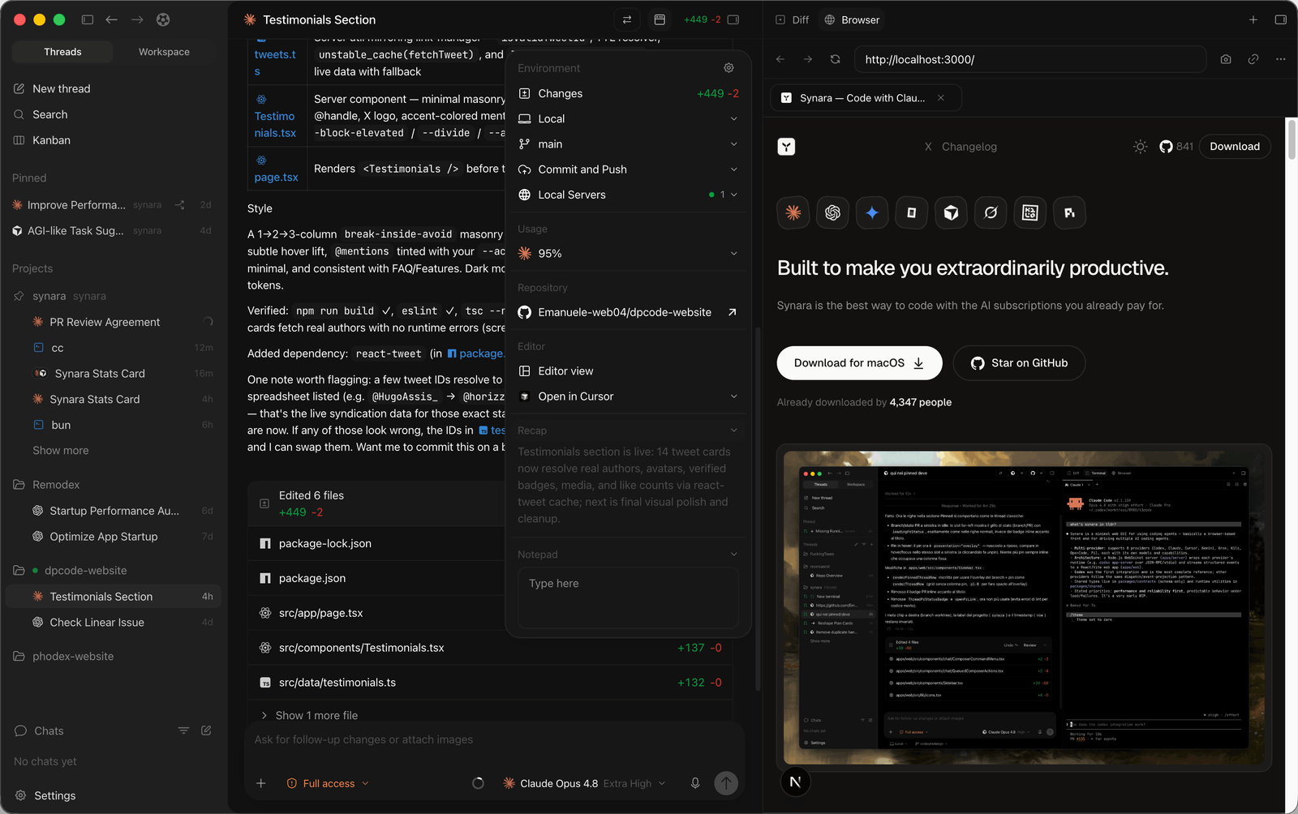The image size is (1298, 814).
Task: Toggle the light theme sun icon on the webpage
Action: click(1140, 147)
